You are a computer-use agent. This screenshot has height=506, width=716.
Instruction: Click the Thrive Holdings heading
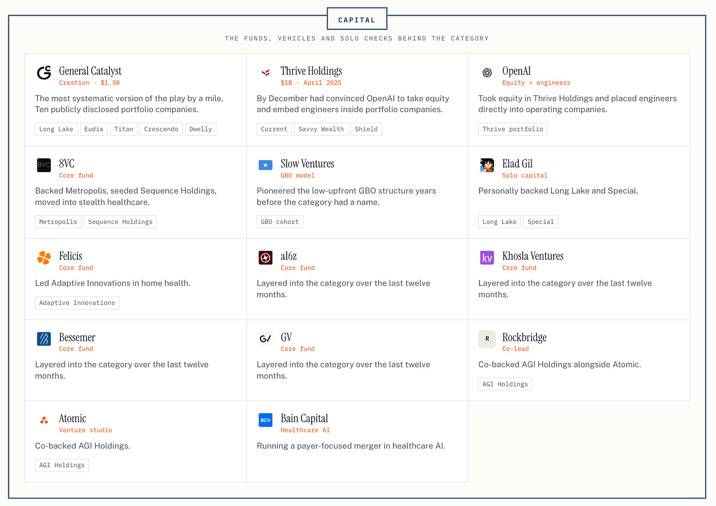tap(311, 71)
